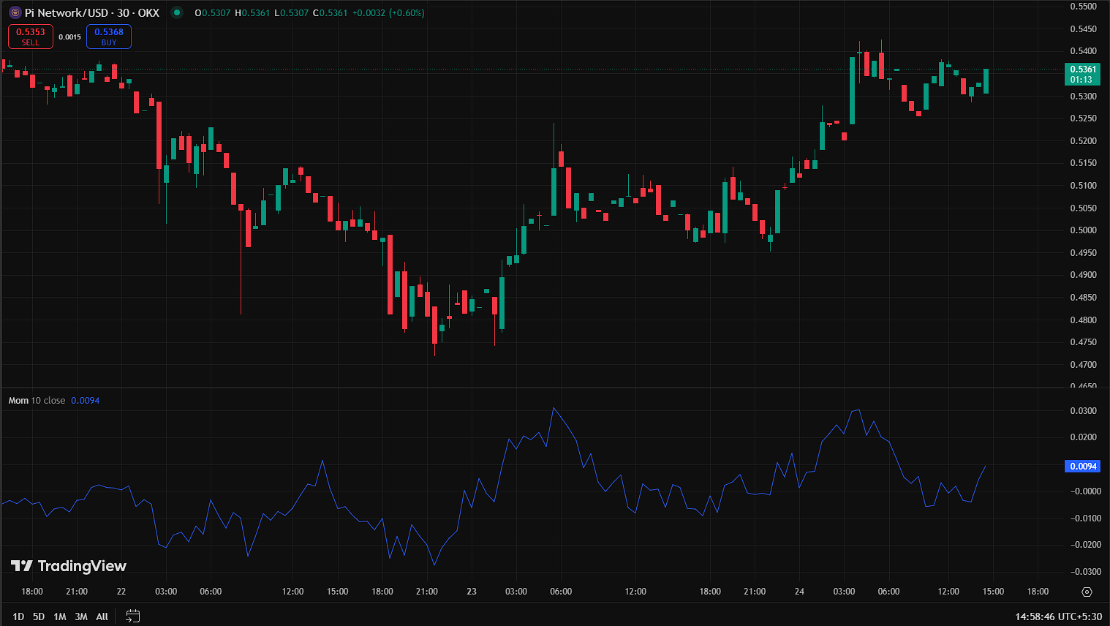Click the SELL 0.5353 button
Screen dimensions: 1110x626
pos(31,37)
